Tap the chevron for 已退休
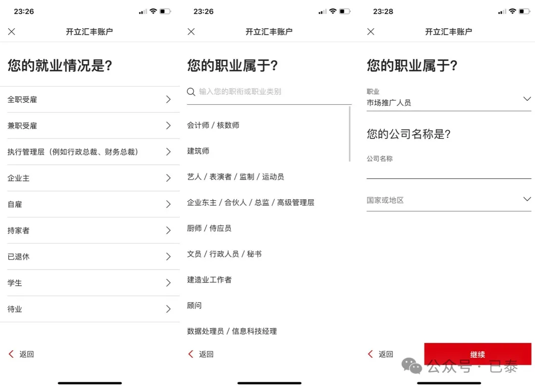This screenshot has height=388, width=535. click(x=168, y=257)
